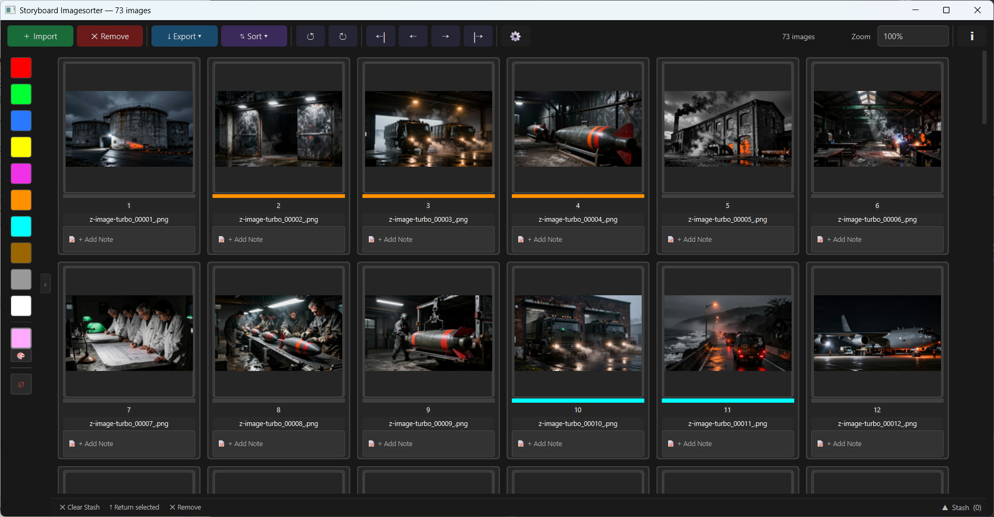994x517 pixels.
Task: Rotate selected image counter-clockwise
Action: [310, 37]
